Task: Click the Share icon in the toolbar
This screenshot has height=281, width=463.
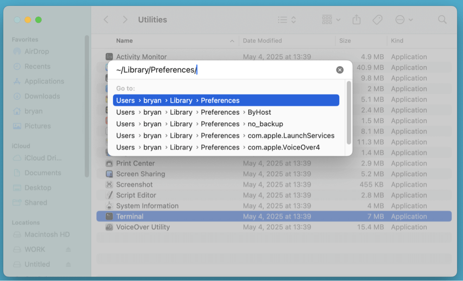Action: click(x=356, y=19)
